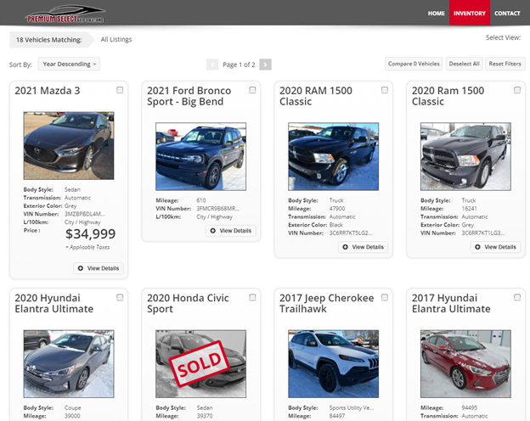Go to previous page arrow
This screenshot has height=421, width=530.
(x=212, y=65)
